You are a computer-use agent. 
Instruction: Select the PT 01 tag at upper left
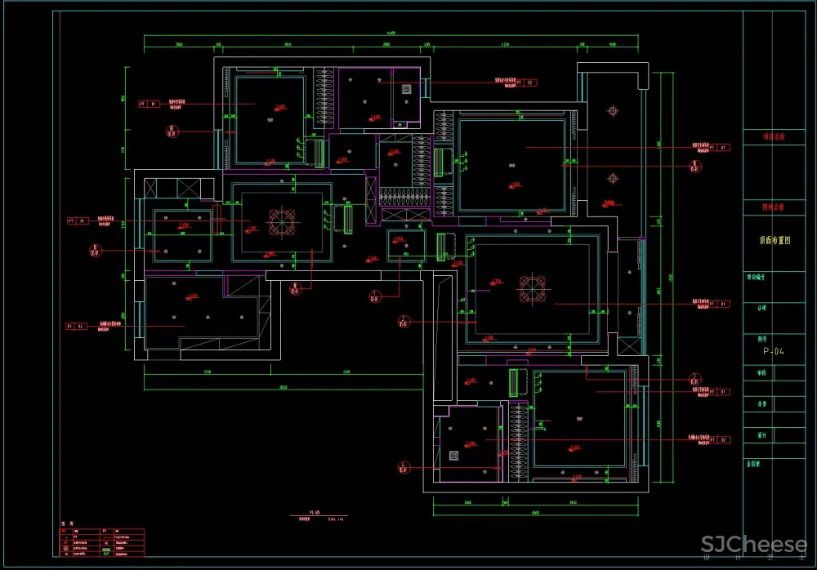coord(147,105)
